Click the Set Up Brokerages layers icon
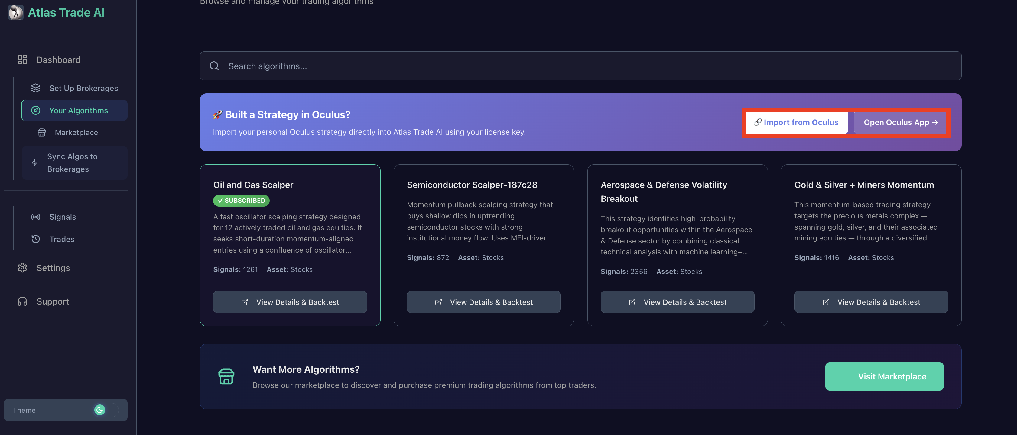This screenshot has width=1017, height=435. pos(36,88)
